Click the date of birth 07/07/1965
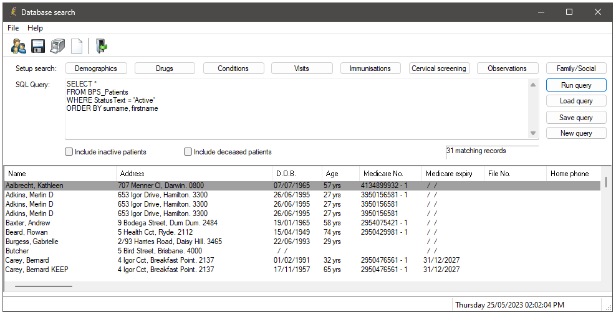 [292, 186]
